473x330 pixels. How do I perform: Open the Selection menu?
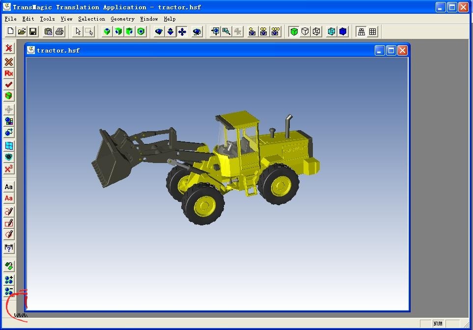91,19
